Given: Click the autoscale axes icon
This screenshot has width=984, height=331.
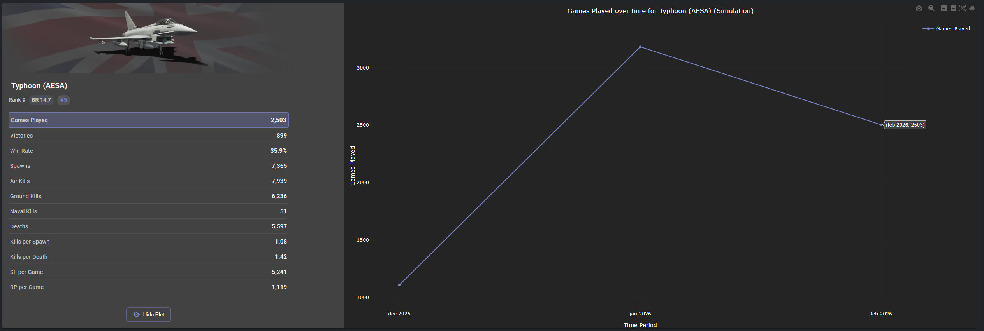Looking at the screenshot, I should click(962, 8).
